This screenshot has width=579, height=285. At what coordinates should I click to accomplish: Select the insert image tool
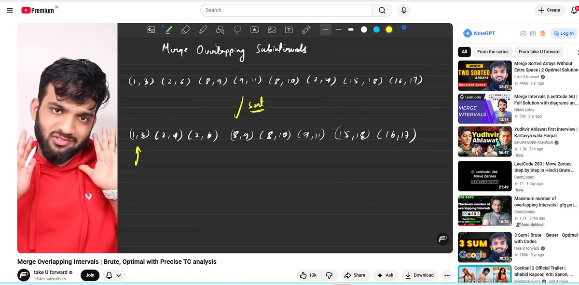click(272, 30)
